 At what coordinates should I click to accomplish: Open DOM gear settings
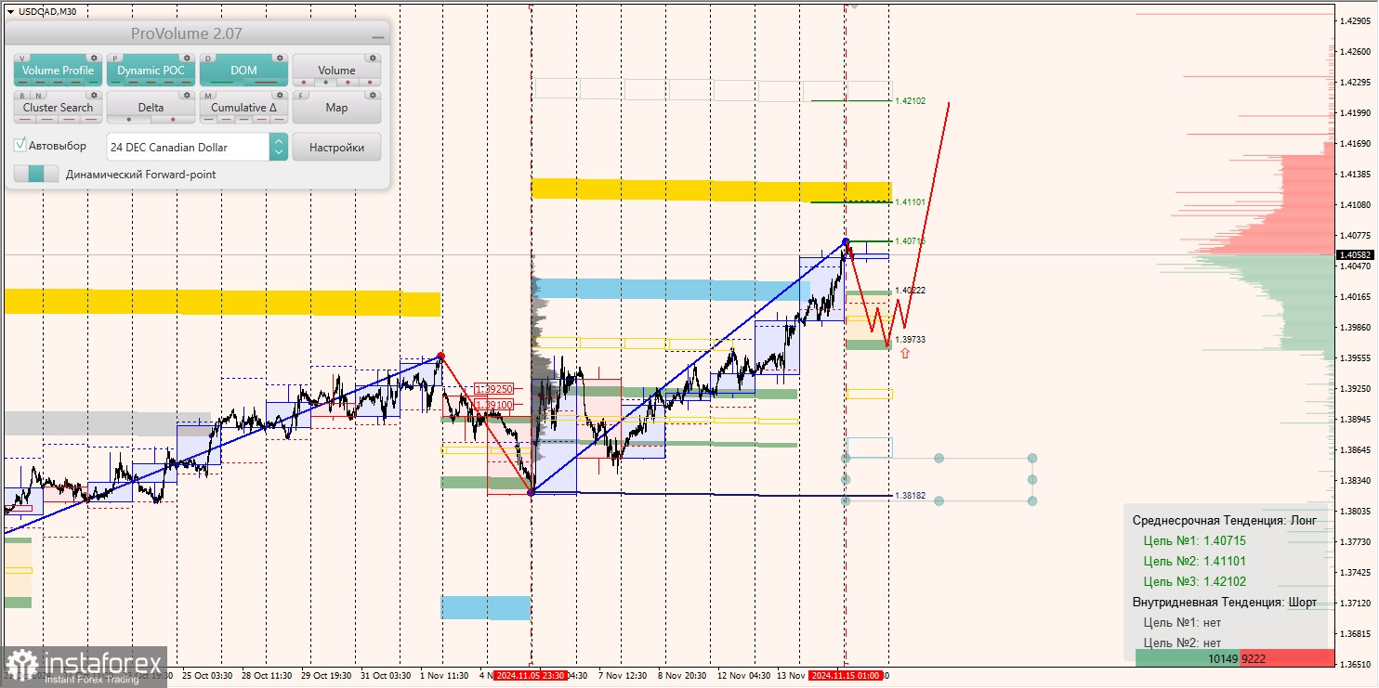click(279, 58)
